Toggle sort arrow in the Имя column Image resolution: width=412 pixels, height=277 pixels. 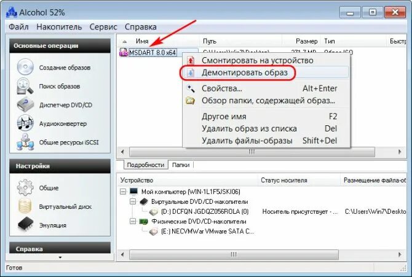[125, 42]
